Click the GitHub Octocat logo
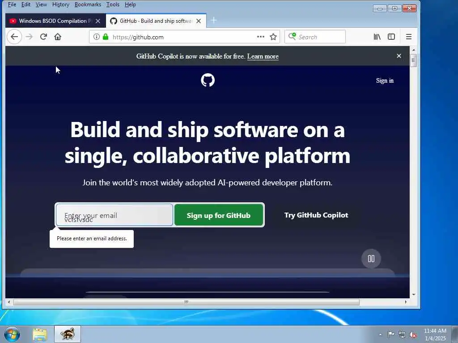The image size is (458, 343). tap(208, 80)
